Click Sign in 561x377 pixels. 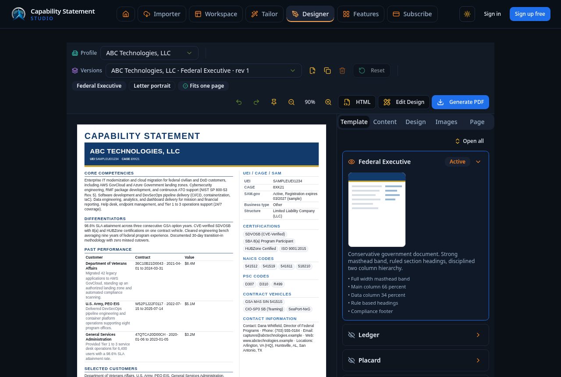pos(492,14)
